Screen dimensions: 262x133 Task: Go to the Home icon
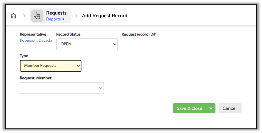click(x=13, y=16)
